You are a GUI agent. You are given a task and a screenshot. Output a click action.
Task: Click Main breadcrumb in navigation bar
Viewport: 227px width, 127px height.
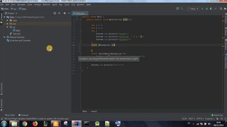[x=23, y=9]
